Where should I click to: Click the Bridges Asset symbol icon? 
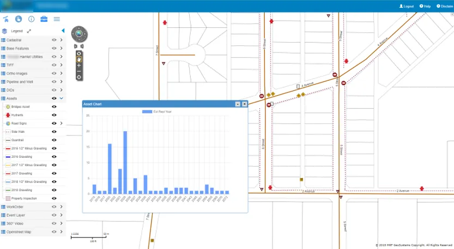(8, 107)
